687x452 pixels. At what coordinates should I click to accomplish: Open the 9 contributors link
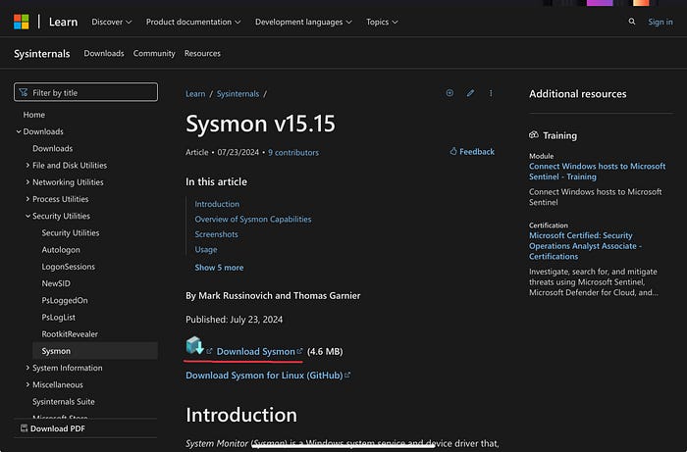point(293,152)
